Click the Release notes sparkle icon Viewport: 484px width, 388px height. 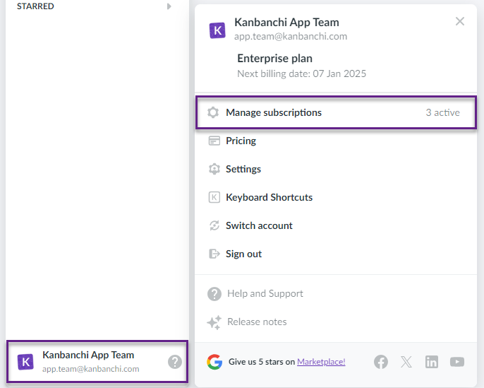coord(214,322)
